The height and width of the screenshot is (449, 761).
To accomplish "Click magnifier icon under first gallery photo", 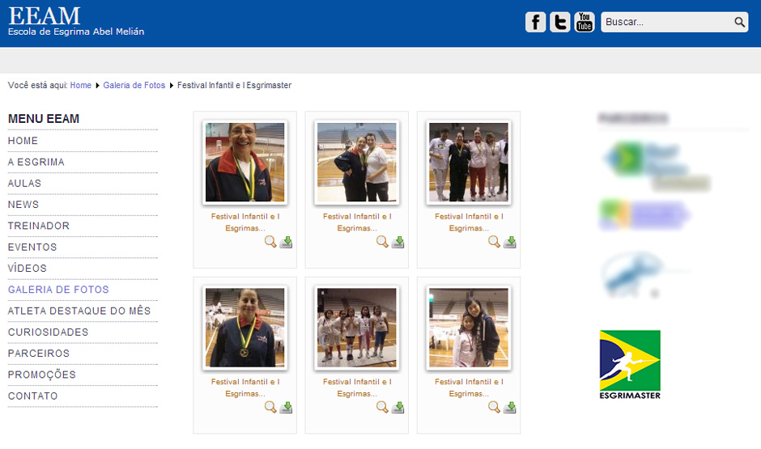I will 270,242.
